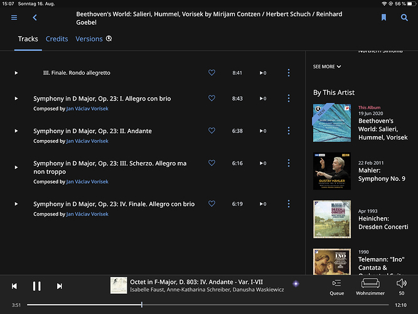The width and height of the screenshot is (418, 314).
Task: Open composer link under I. Allegro con brio
Action: pyautogui.click(x=87, y=109)
